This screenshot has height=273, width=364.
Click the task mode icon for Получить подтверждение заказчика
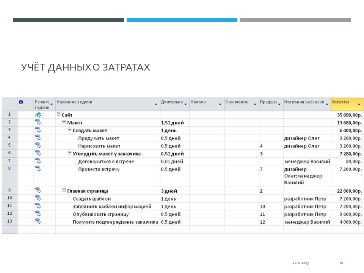38,221
